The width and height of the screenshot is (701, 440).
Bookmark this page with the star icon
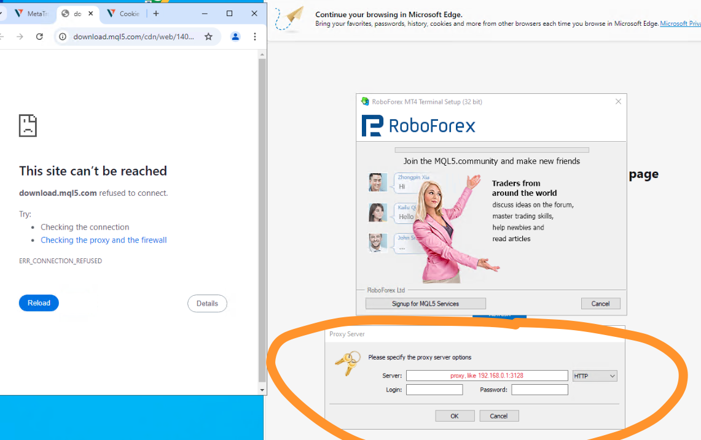(x=208, y=37)
